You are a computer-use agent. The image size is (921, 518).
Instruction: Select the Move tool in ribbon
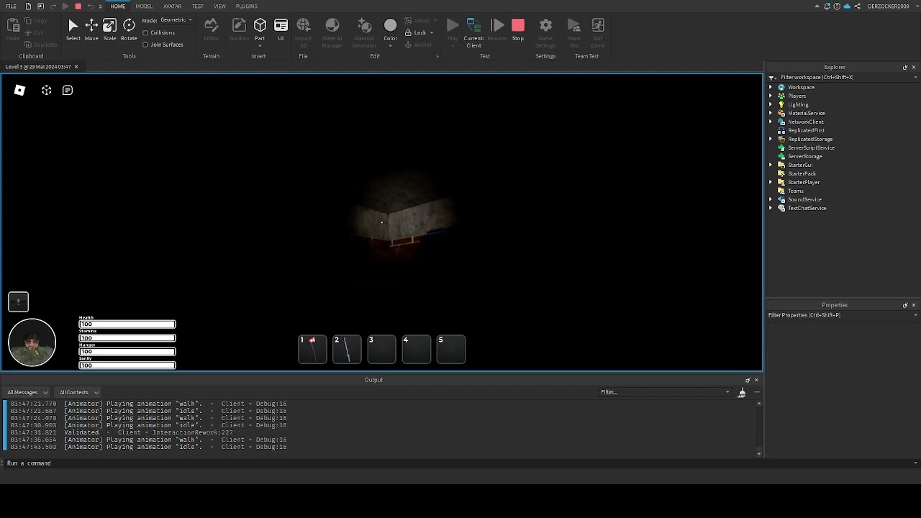[x=91, y=29]
